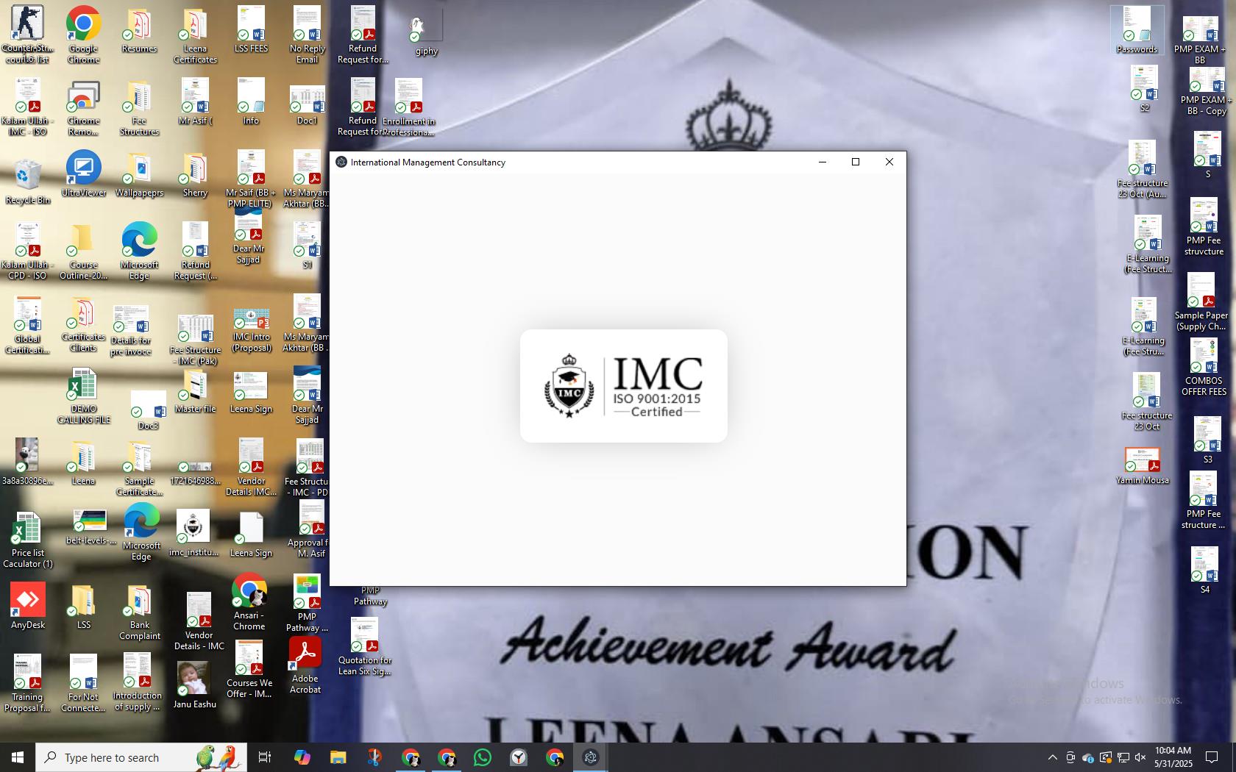Open the Bank Complaint folder
Image resolution: width=1236 pixels, height=772 pixels.
point(139,612)
